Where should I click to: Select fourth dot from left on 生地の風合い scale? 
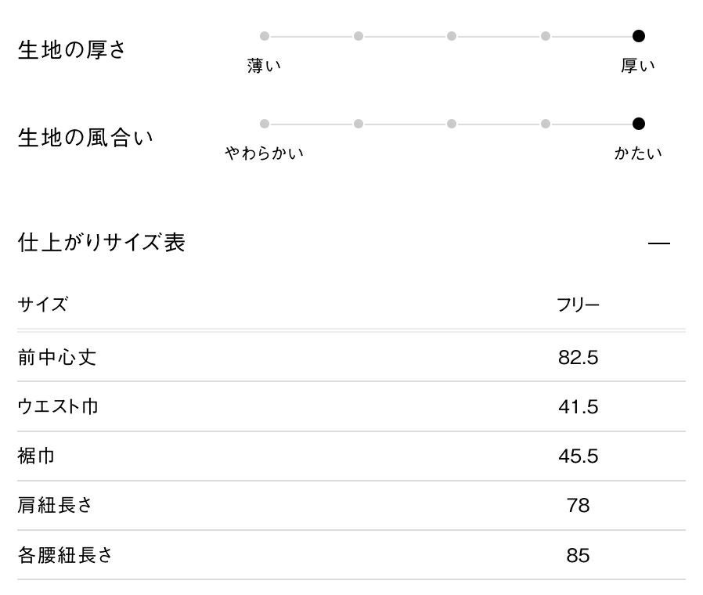(546, 124)
